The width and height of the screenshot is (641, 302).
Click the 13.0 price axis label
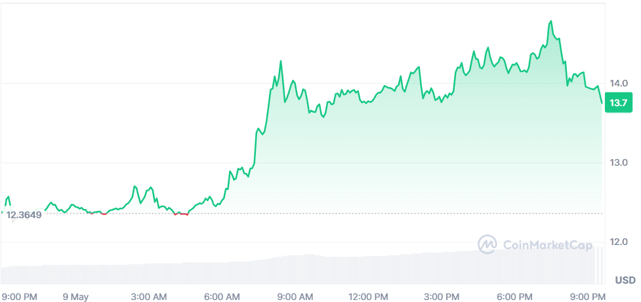pyautogui.click(x=619, y=162)
